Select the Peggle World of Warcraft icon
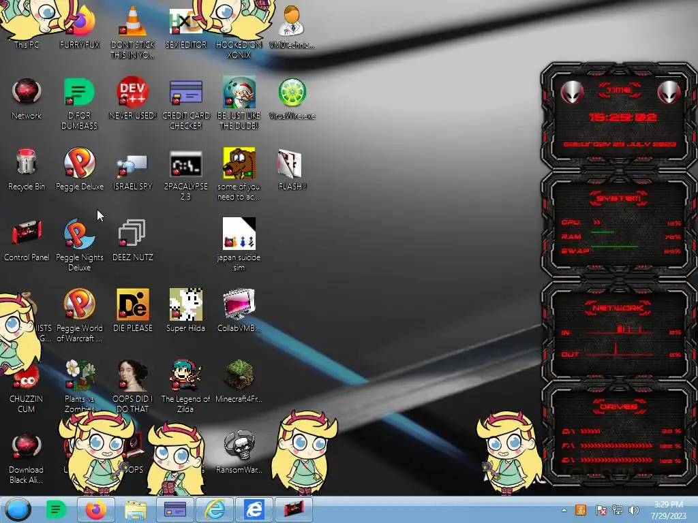698x523 pixels. [79, 316]
